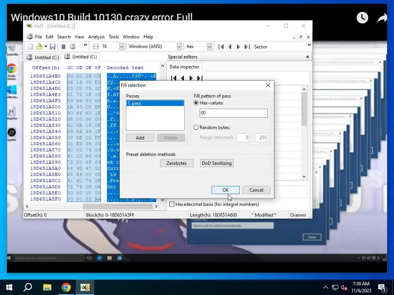Expand the Sector toolbar overflow chevron
394x295 pixels.
tap(309, 45)
